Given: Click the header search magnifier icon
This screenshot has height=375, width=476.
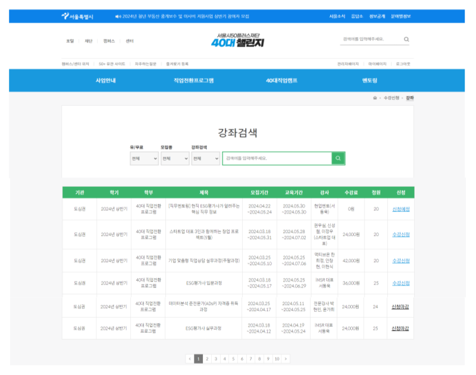Looking at the screenshot, I should pyautogui.click(x=406, y=40).
